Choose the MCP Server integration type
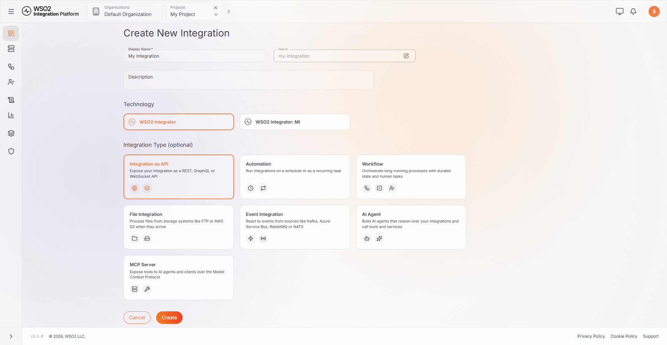The height and width of the screenshot is (345, 667). pos(179,278)
